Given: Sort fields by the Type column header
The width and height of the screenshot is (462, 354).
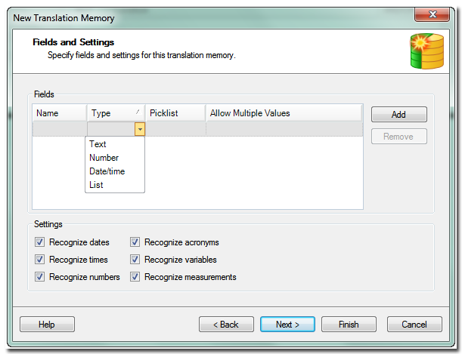Looking at the screenshot, I should (x=115, y=113).
